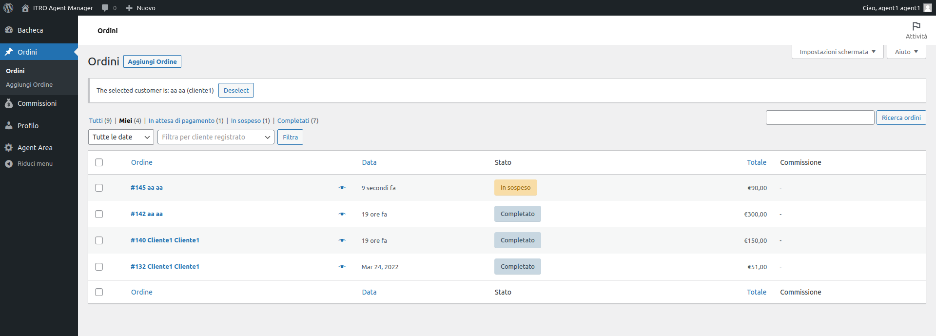Viewport: 936px width, 336px height.
Task: Show Miei orders filter
Action: [x=125, y=120]
